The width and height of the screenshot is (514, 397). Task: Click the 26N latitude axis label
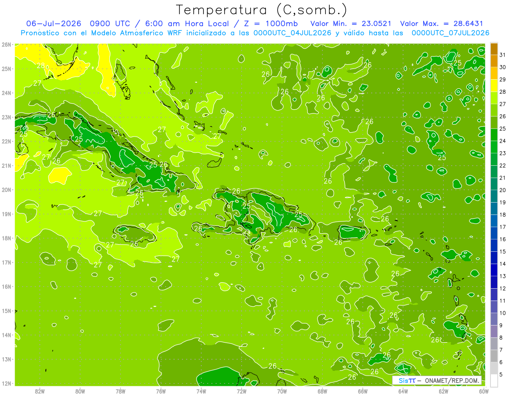tap(6, 45)
